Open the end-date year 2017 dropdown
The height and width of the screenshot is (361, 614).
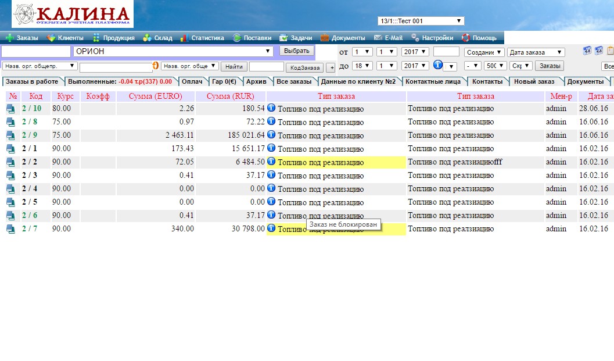pyautogui.click(x=415, y=66)
